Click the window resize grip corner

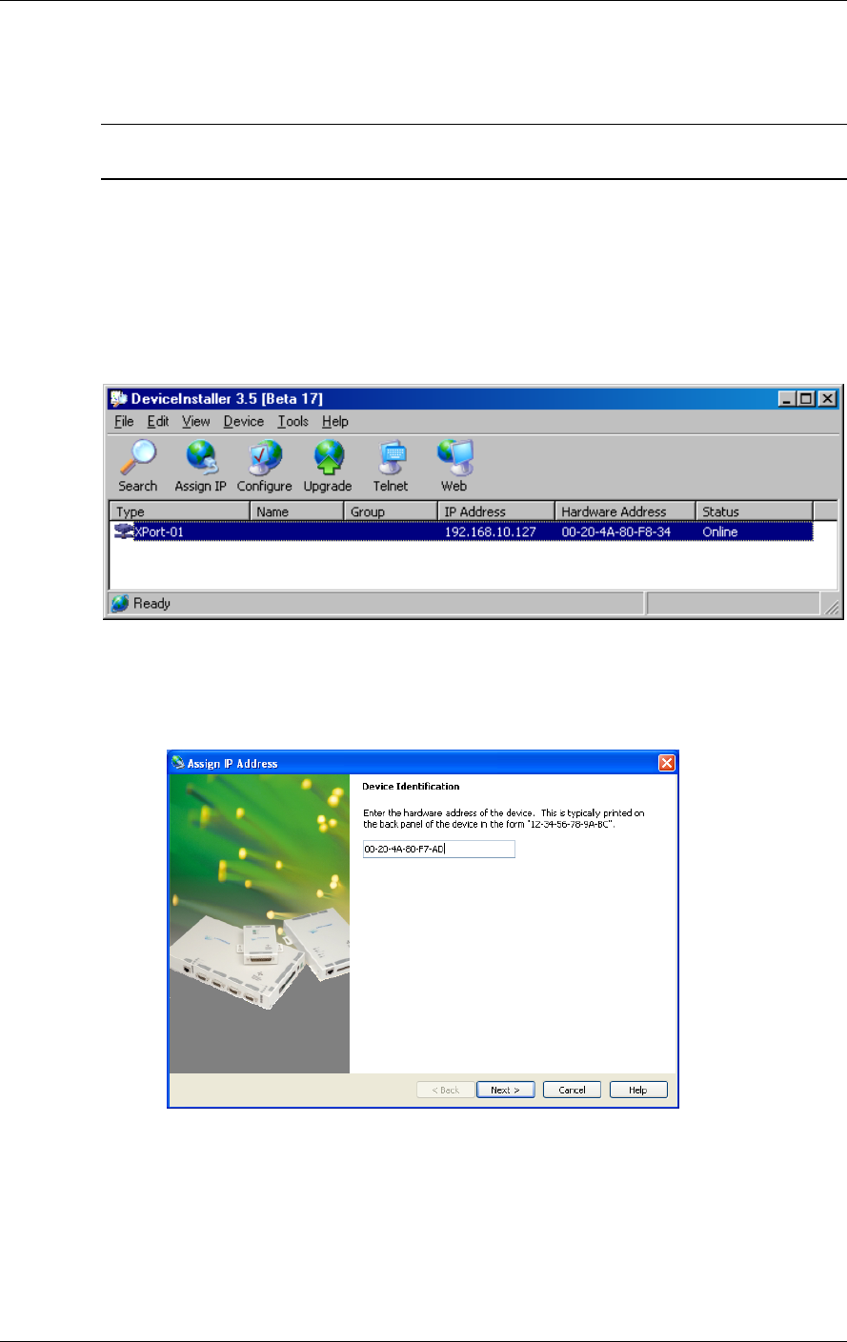point(831,606)
